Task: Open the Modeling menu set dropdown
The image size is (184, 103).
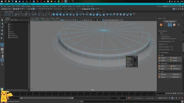Action: [6, 9]
